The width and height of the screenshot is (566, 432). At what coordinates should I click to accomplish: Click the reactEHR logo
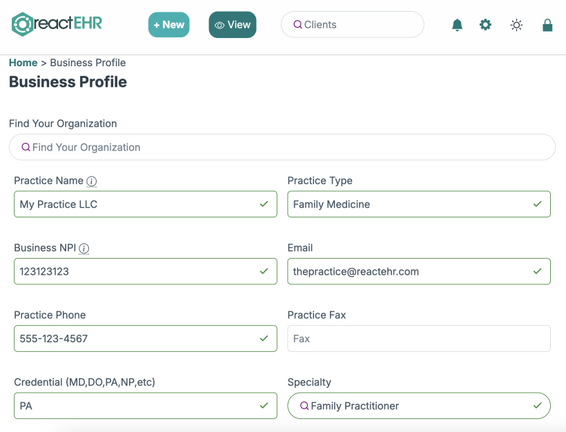tap(57, 24)
